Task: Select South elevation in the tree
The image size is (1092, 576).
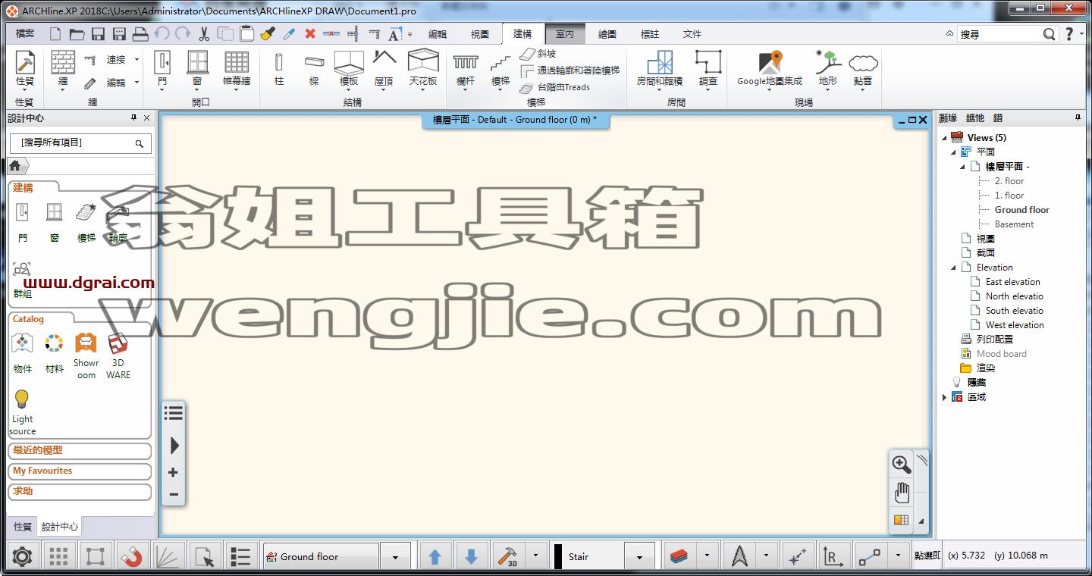Action: coord(1014,311)
